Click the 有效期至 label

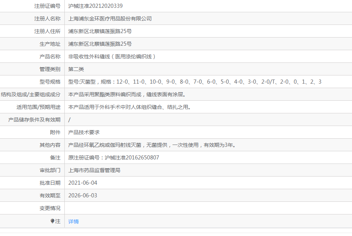point(50,195)
